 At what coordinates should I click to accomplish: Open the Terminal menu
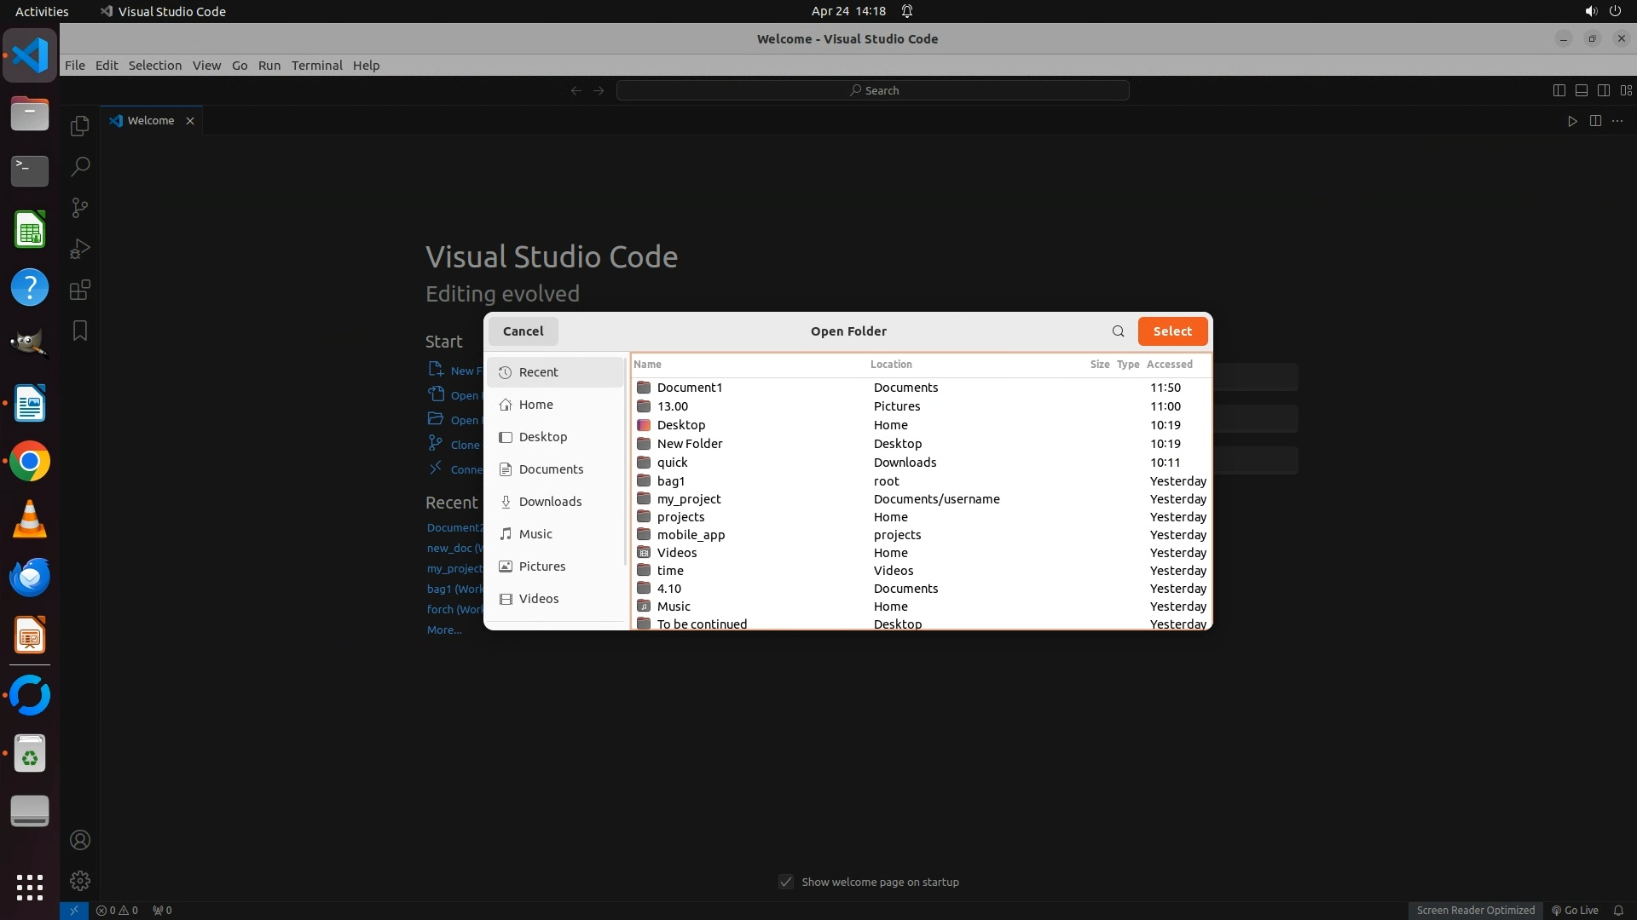316,66
